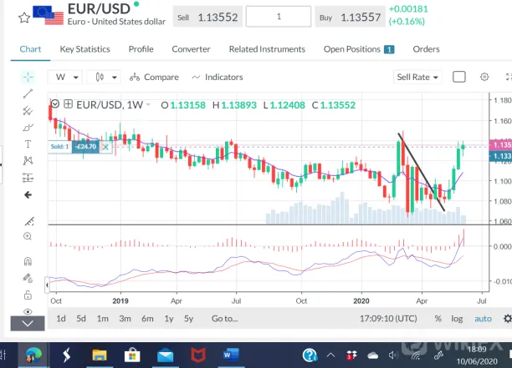Switch to the Related Instruments tab
512x368 pixels.
tap(267, 49)
